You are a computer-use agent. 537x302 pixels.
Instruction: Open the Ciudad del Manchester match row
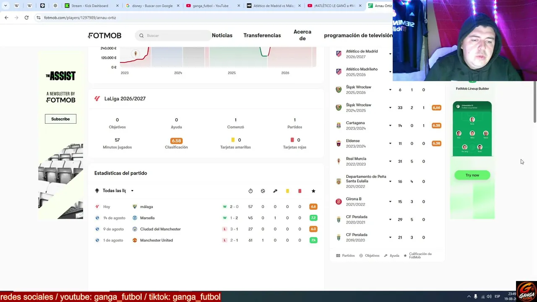coord(206,229)
